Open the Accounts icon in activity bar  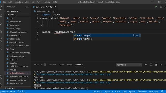[1, 78]
